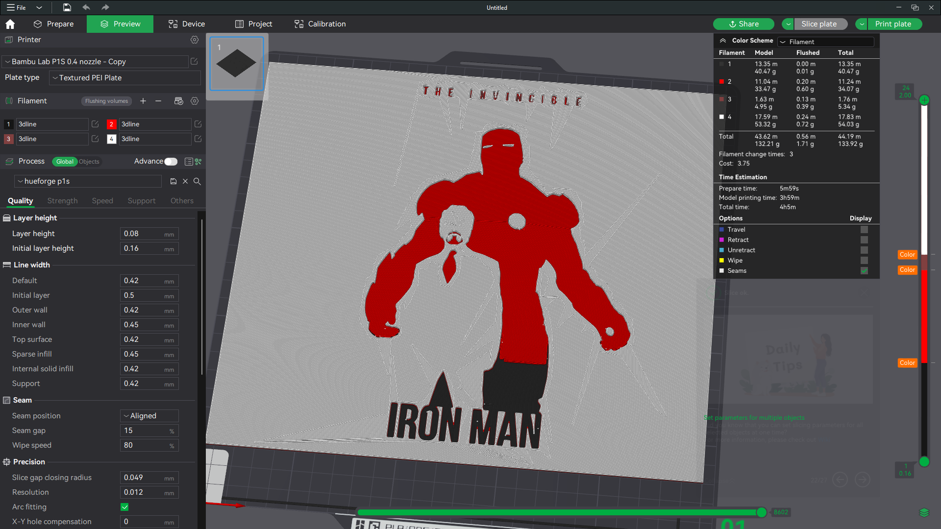Enable Travel display checkbox
This screenshot has width=941, height=529.
pos(864,230)
